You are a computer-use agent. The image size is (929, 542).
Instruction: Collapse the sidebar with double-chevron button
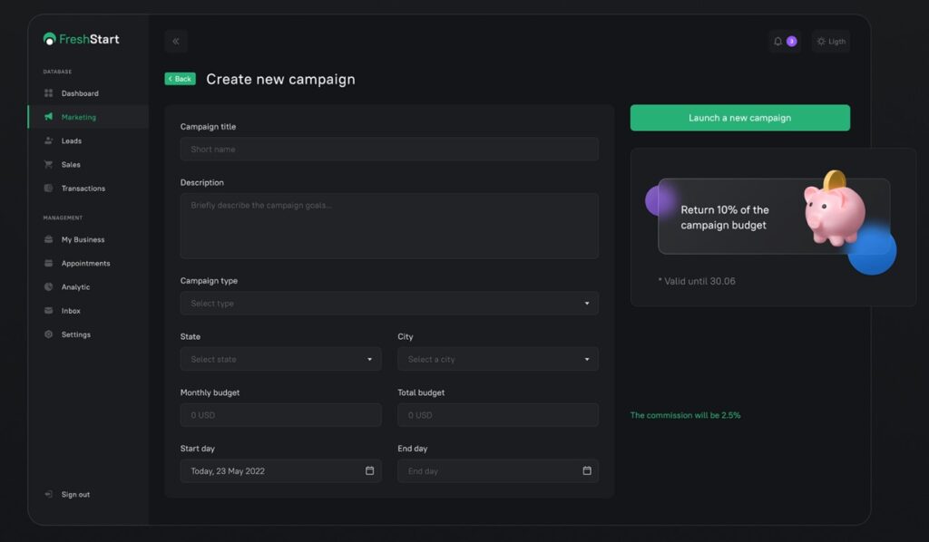(x=176, y=41)
